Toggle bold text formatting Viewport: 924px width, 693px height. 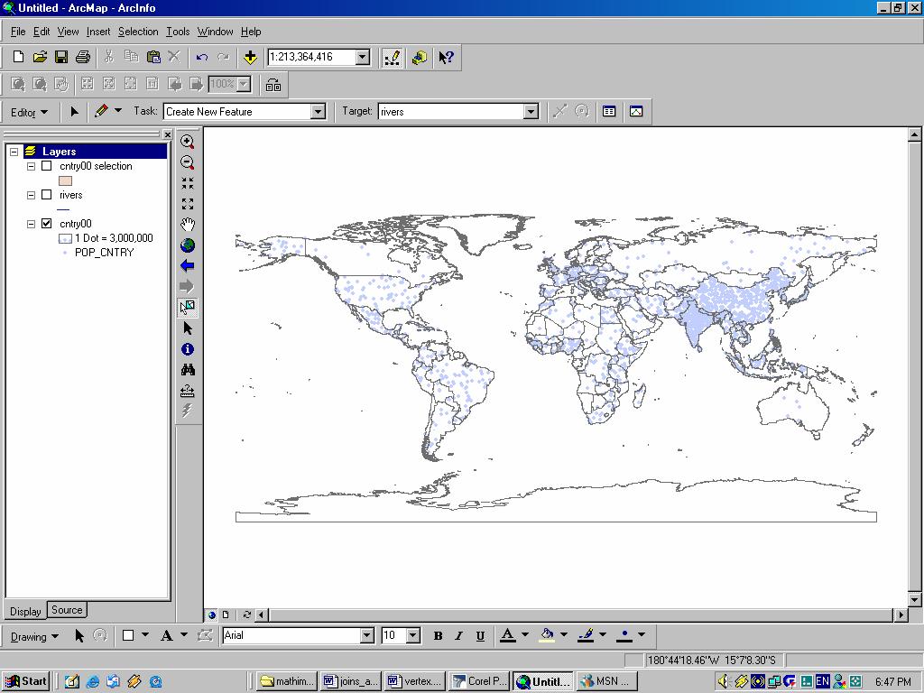(438, 636)
